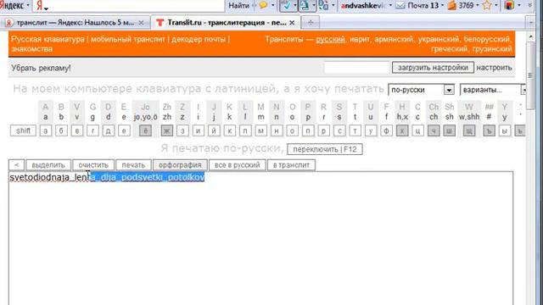Expand the andvashkevic account dropdown

(390, 5)
